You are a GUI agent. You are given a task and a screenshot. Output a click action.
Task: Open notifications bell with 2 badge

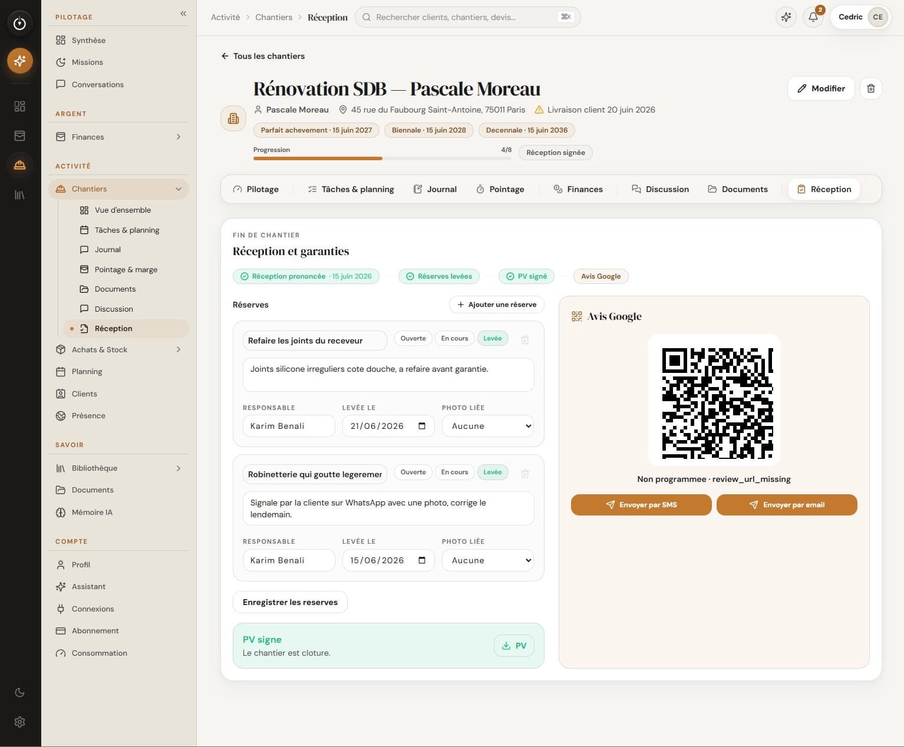coord(813,17)
